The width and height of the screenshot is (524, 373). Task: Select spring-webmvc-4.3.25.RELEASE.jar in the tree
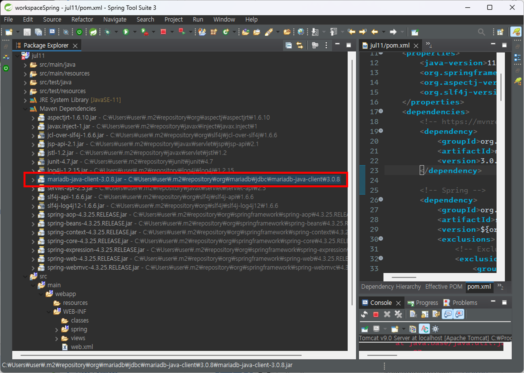(x=93, y=268)
